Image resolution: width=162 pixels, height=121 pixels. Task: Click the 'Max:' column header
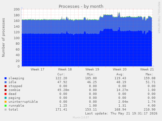(150, 74)
